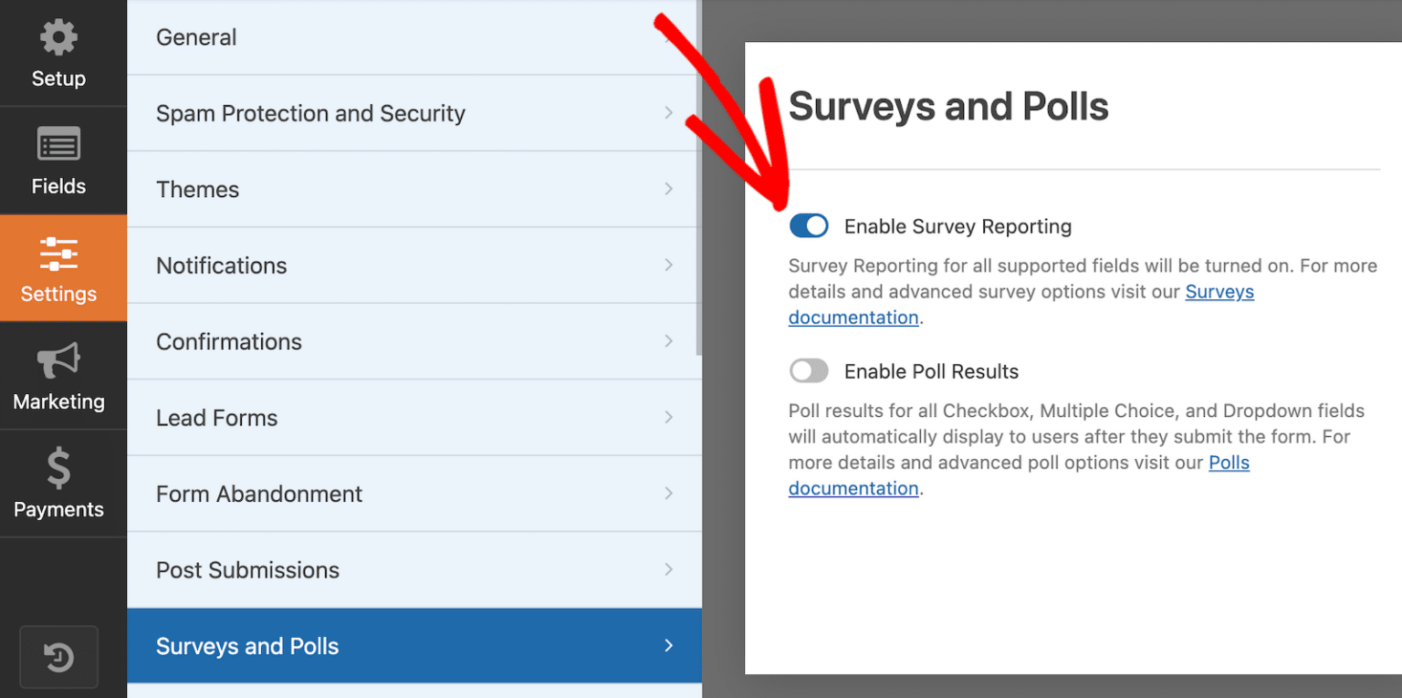Click the revision history icon at bottom left

(58, 657)
